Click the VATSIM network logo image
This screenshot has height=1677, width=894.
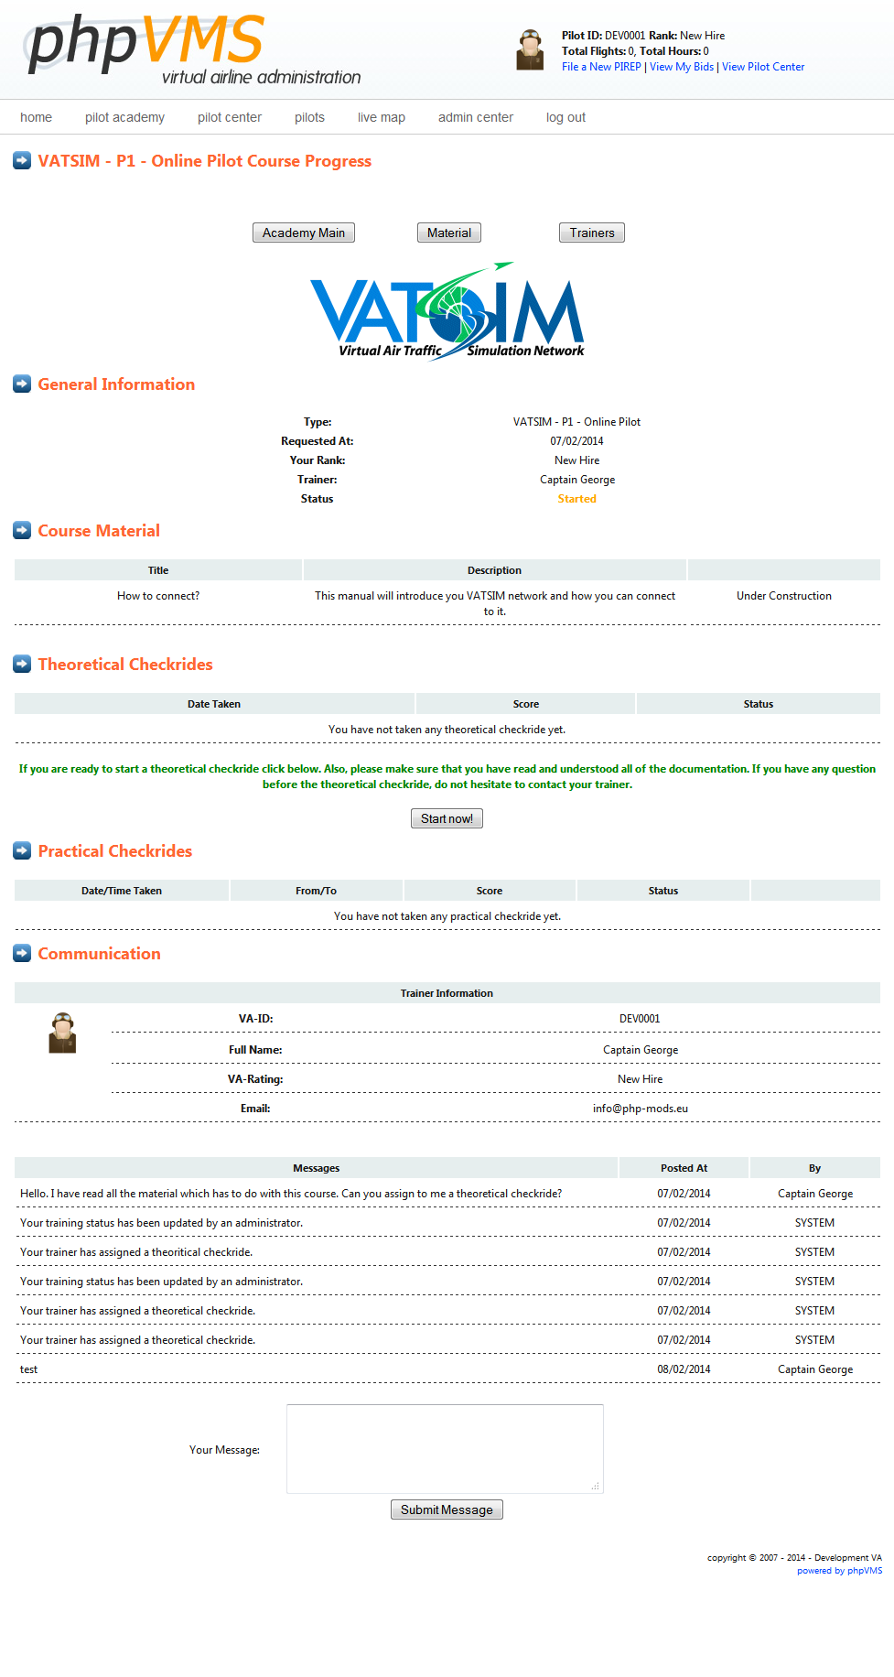(447, 311)
